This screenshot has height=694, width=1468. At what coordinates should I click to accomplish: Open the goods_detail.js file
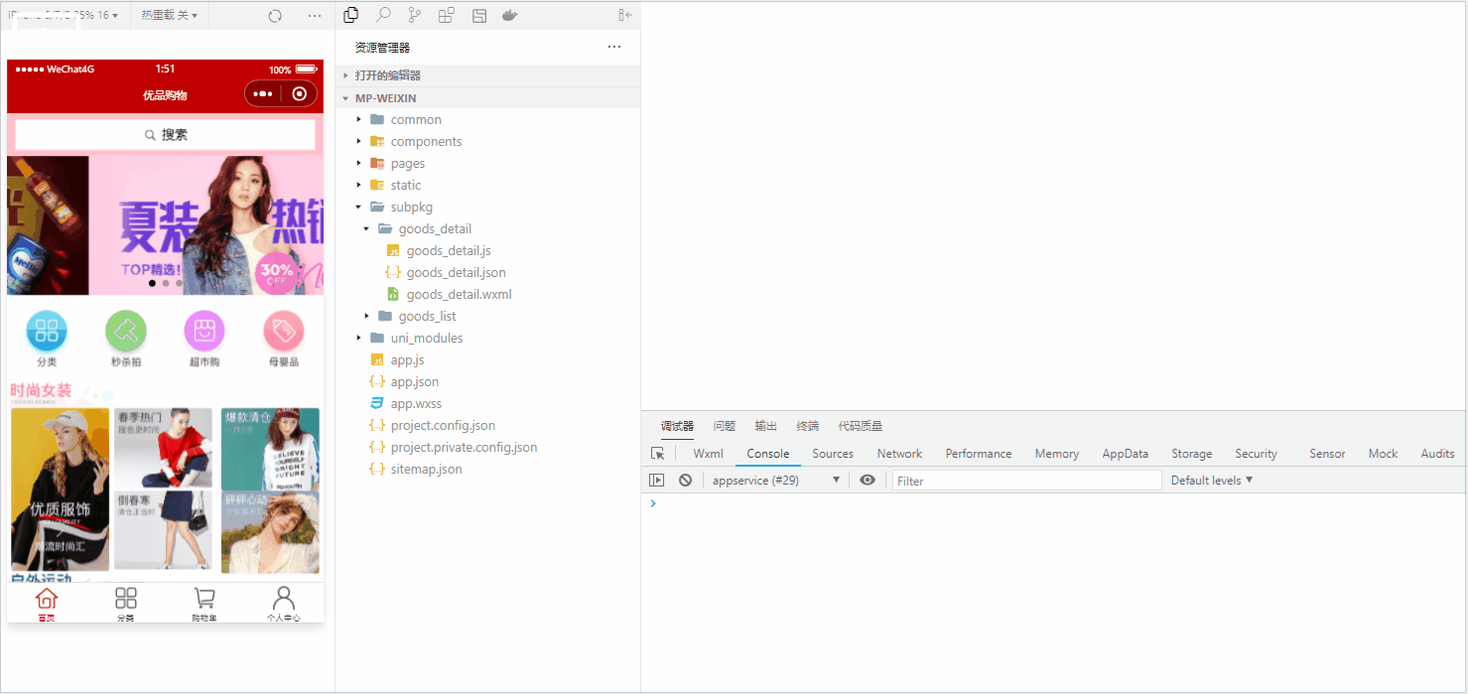coord(448,251)
